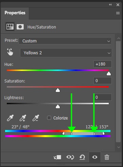Pick the plain eyedropper tool
This screenshot has height=167, width=123.
click(x=10, y=118)
